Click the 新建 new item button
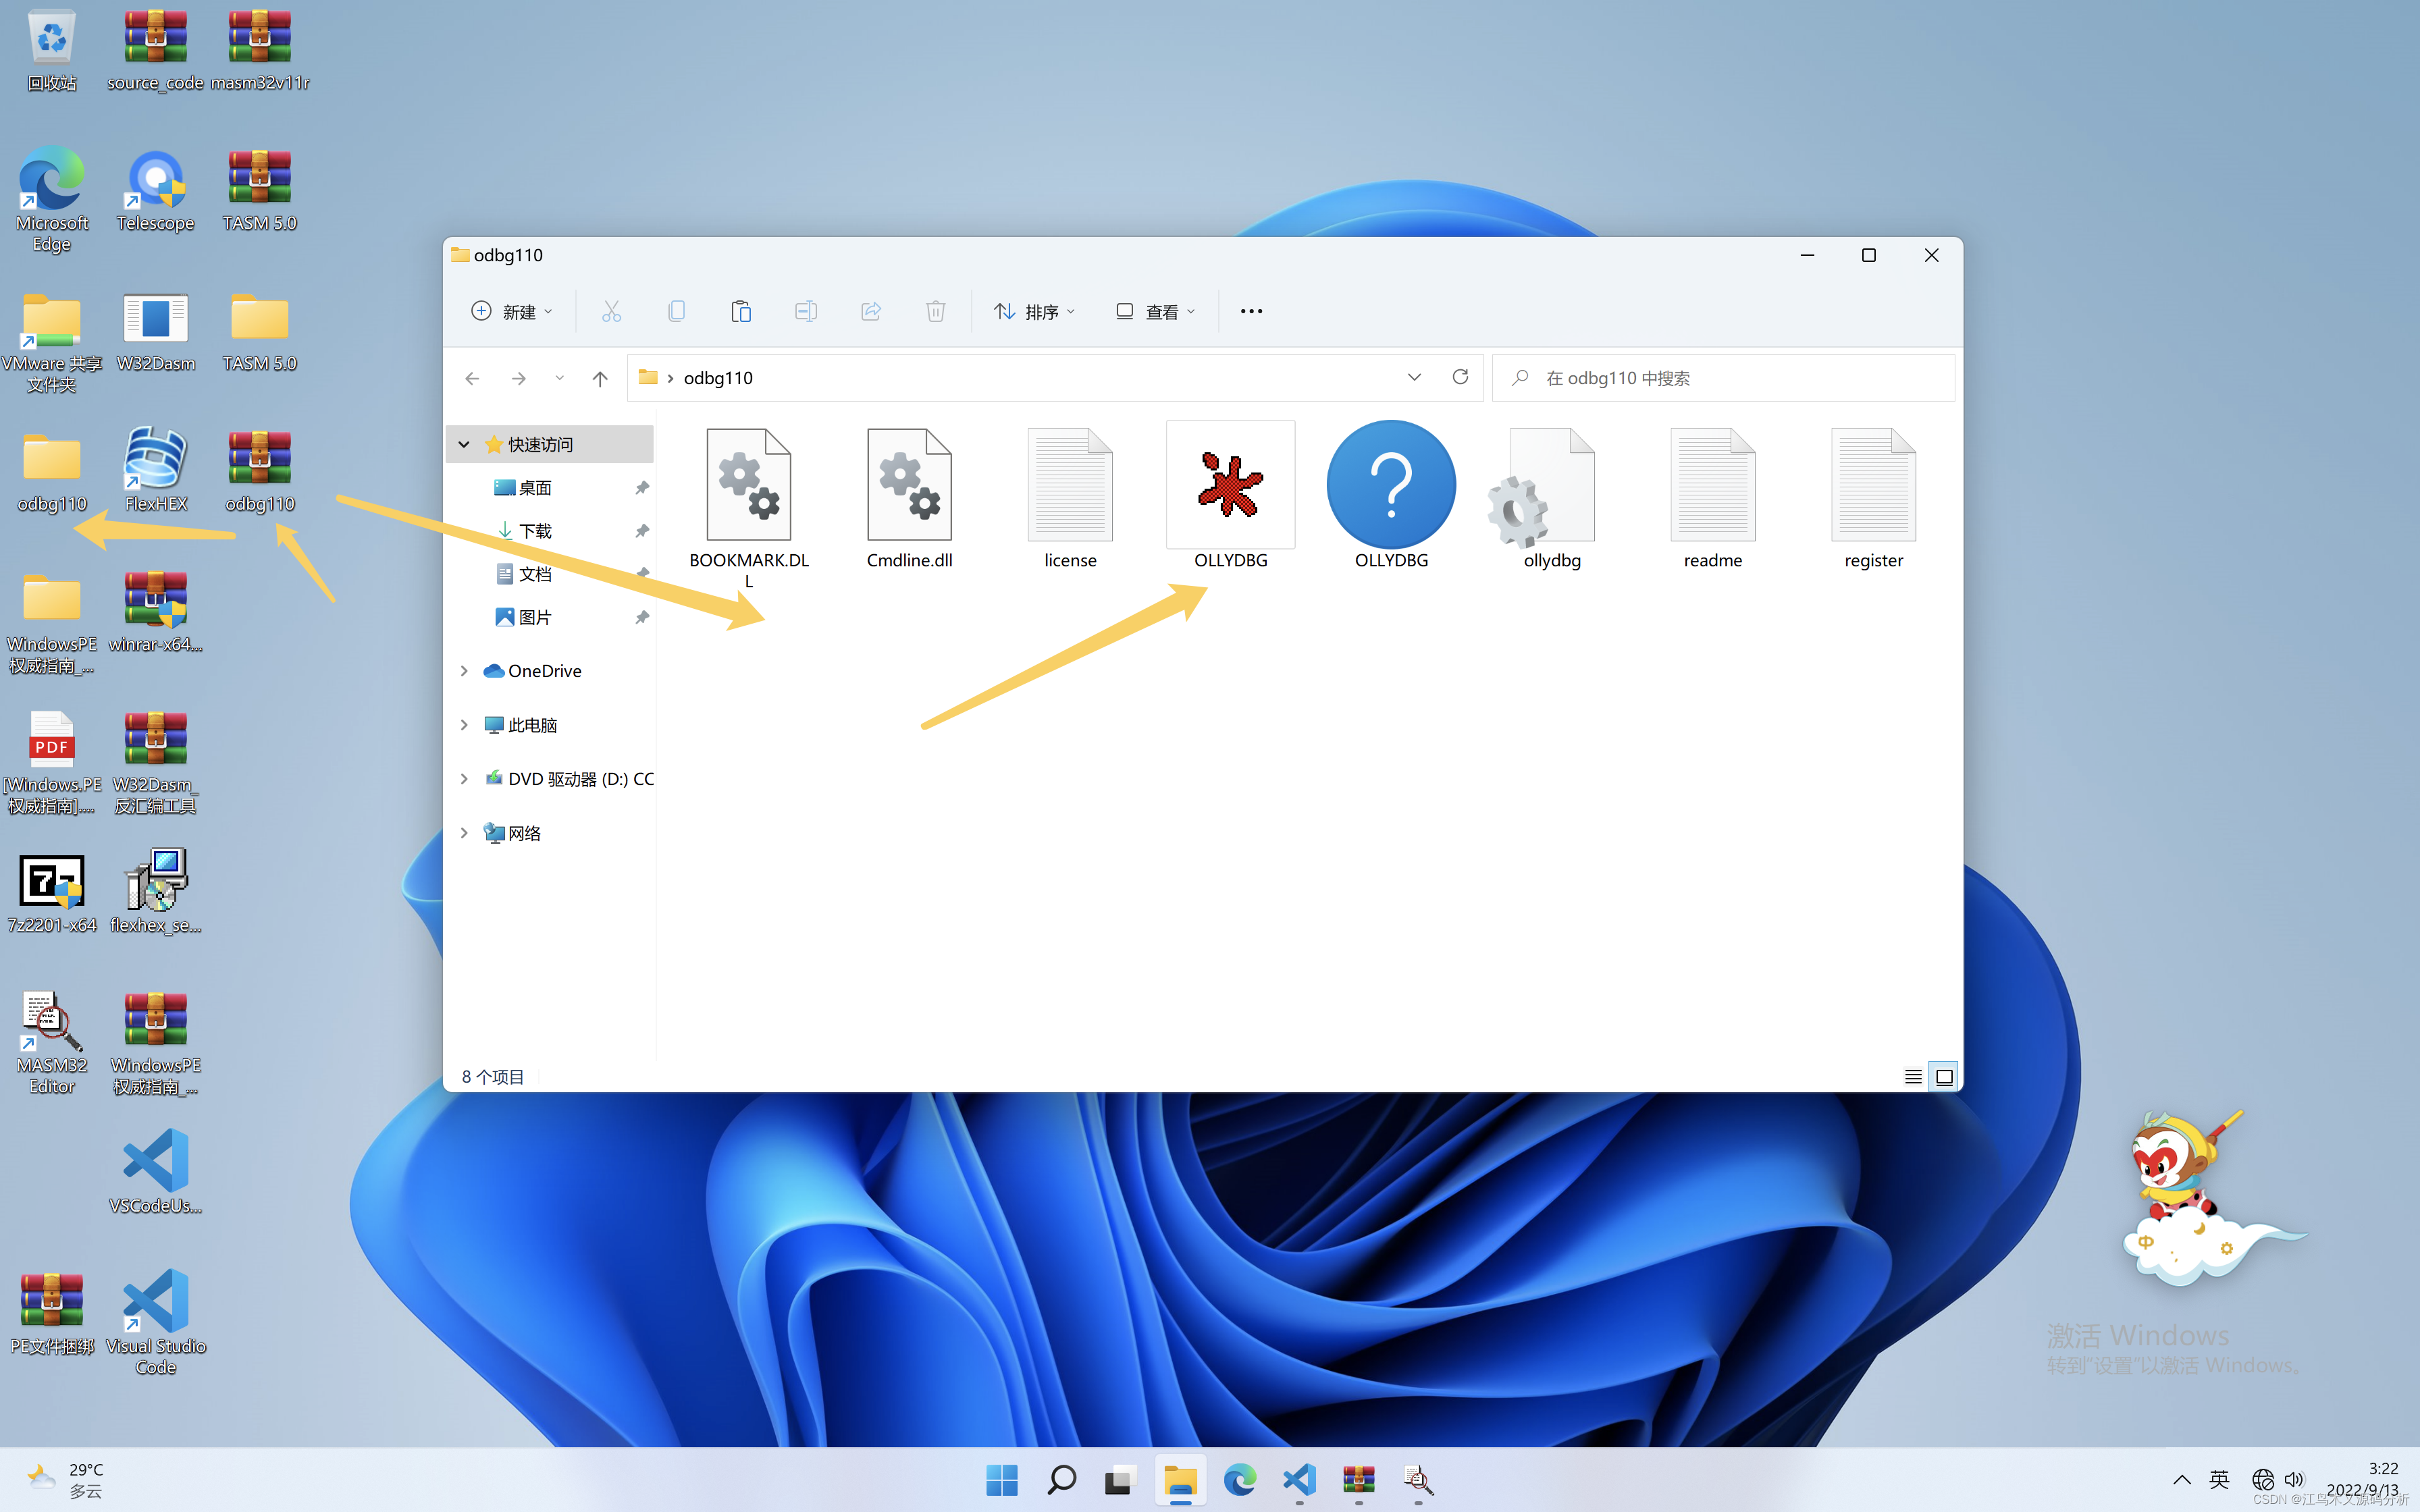The image size is (2420, 1512). click(x=511, y=311)
